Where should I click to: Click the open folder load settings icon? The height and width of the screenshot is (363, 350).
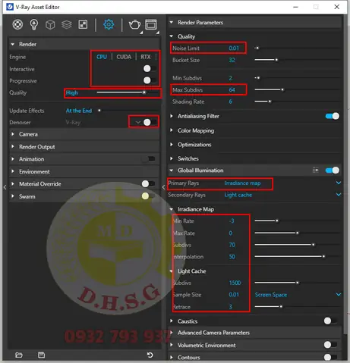tap(19, 355)
